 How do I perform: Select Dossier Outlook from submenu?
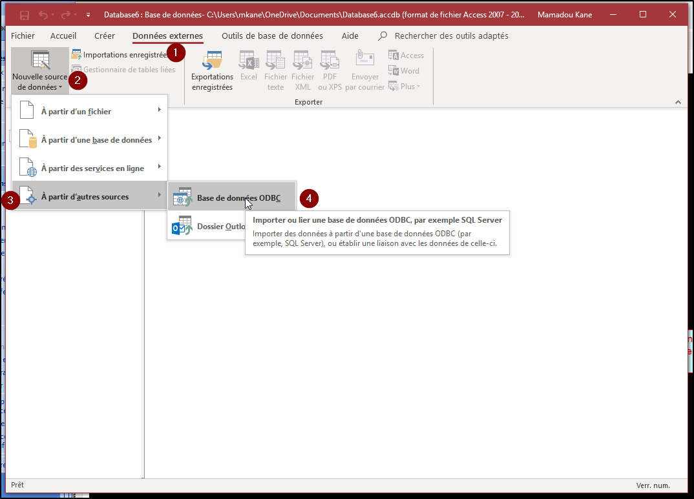pyautogui.click(x=213, y=227)
